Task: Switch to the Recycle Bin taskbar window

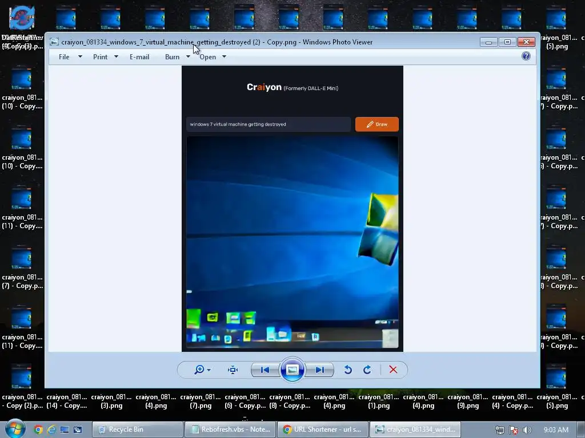Action: [x=138, y=429]
